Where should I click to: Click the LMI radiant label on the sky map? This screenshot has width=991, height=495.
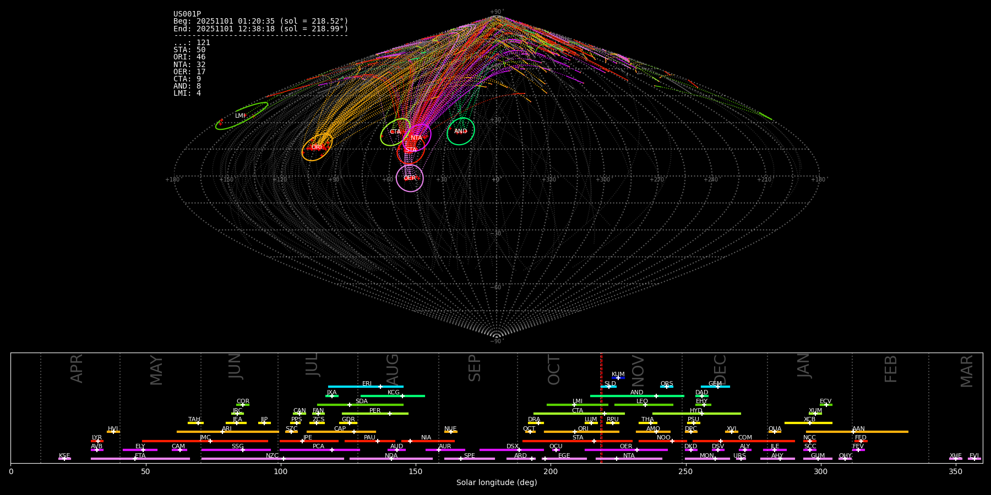(240, 116)
